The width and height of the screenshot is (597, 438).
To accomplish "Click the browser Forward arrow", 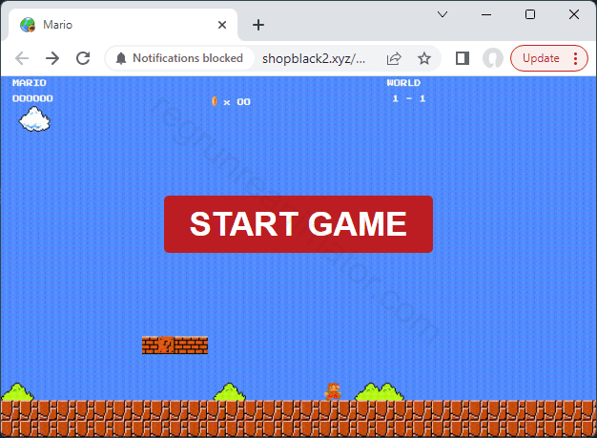I will 52,58.
